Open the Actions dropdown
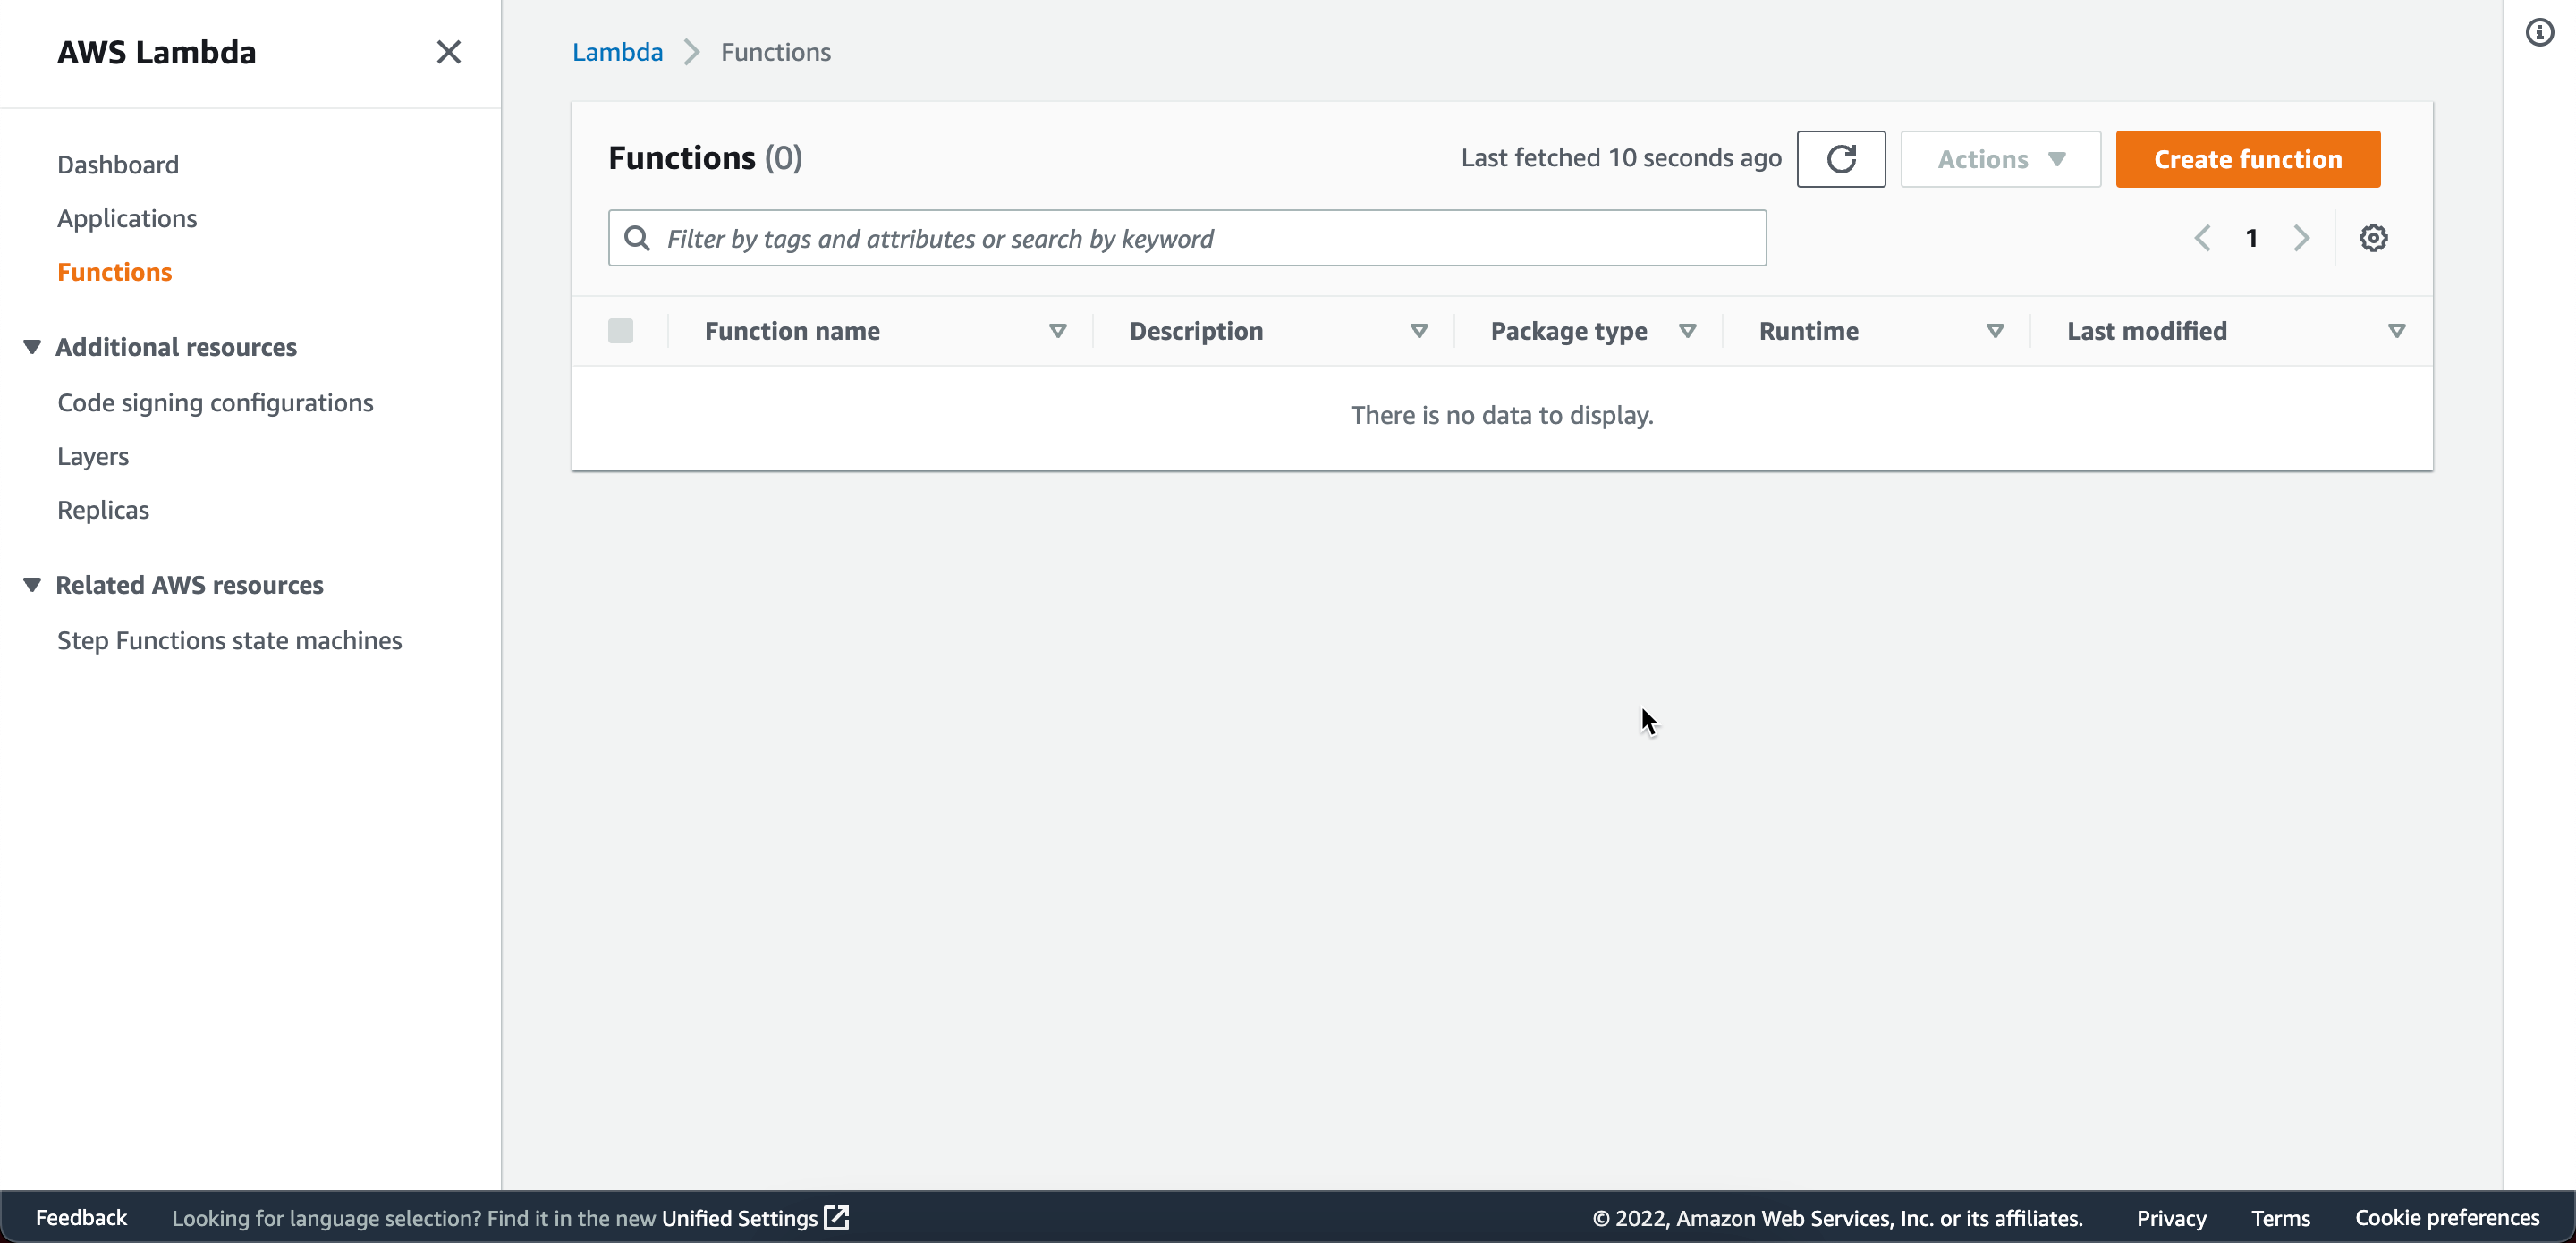2576x1243 pixels. [1998, 158]
